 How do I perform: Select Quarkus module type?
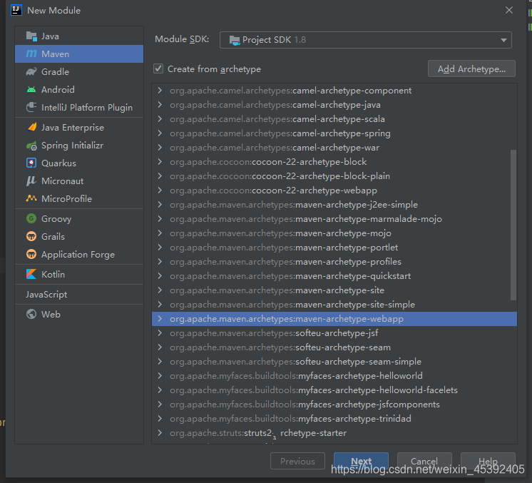pyautogui.click(x=79, y=163)
